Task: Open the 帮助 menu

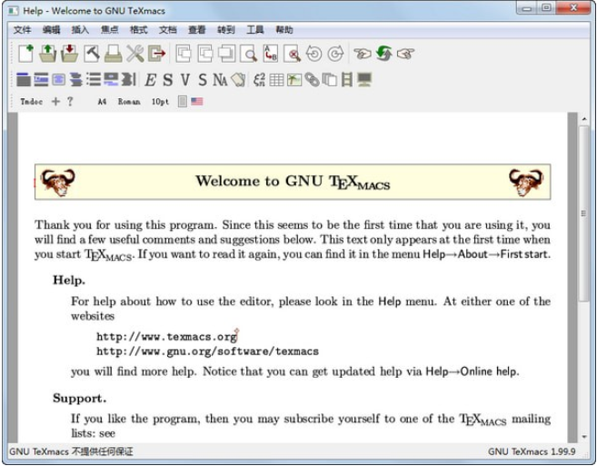Action: coord(284,30)
